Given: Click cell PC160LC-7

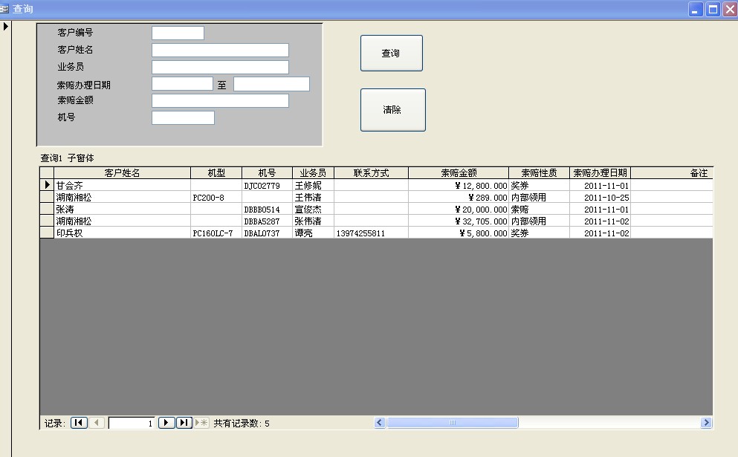Looking at the screenshot, I should pyautogui.click(x=216, y=233).
